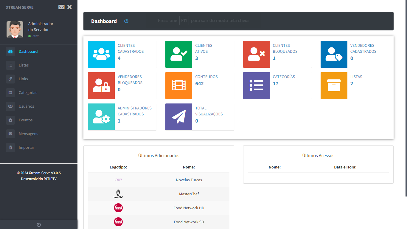407x229 pixels.
Task: Click the purple Categorías list icon tile
Action: pyautogui.click(x=256, y=86)
